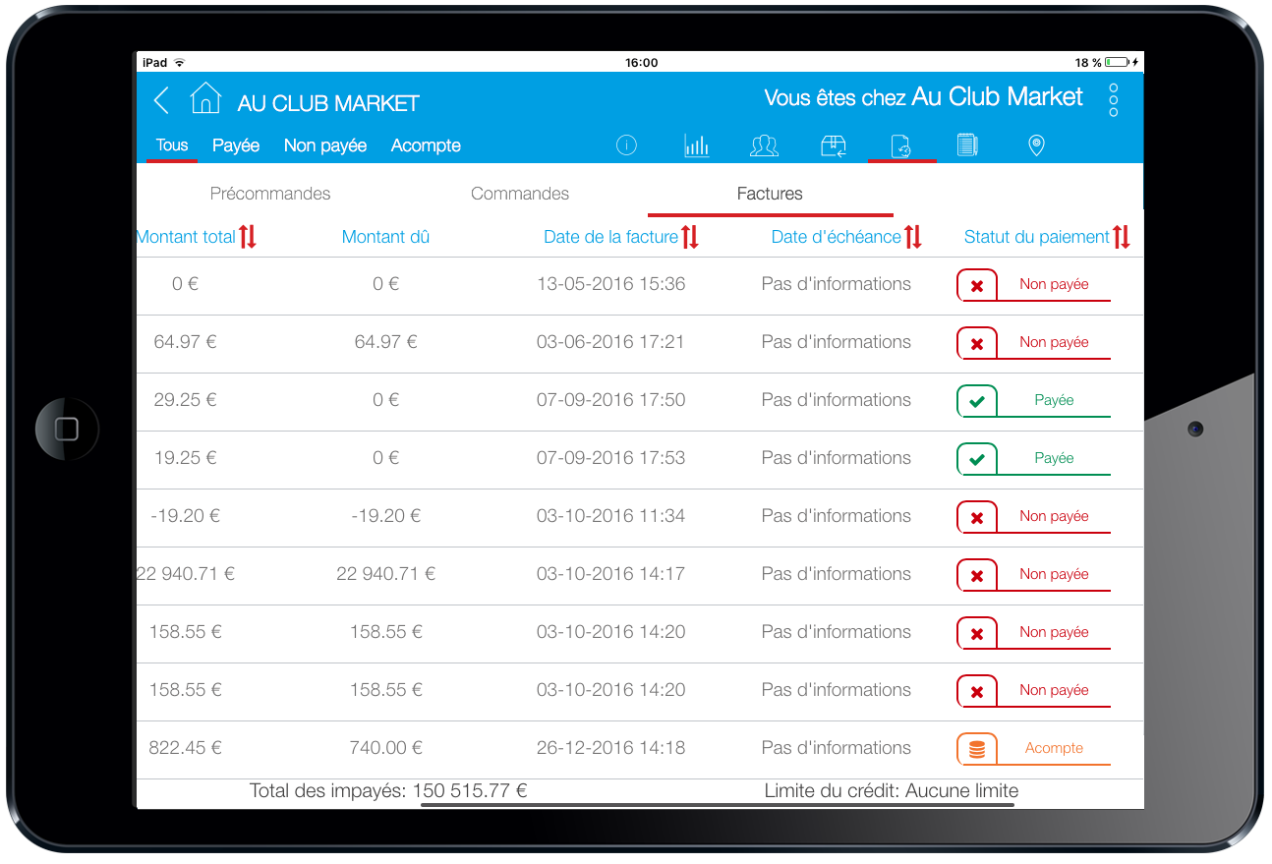Sort by Date de la facture arrows icon

[690, 236]
